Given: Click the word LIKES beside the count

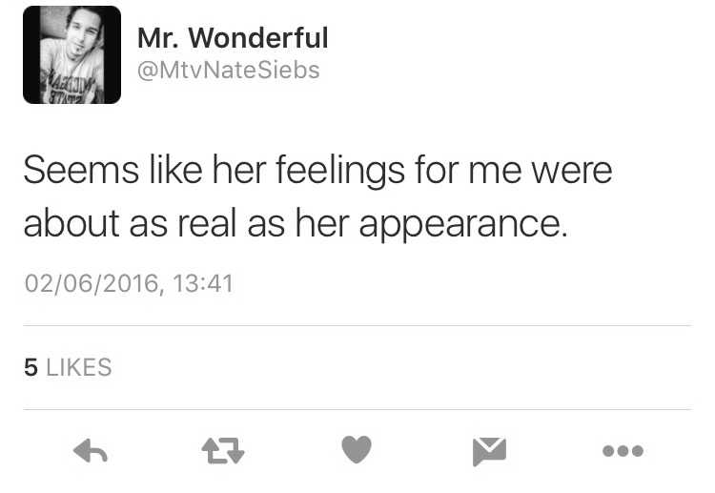Looking at the screenshot, I should tap(79, 367).
